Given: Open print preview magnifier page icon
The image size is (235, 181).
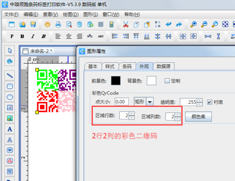Looking at the screenshot, I should (69, 24).
